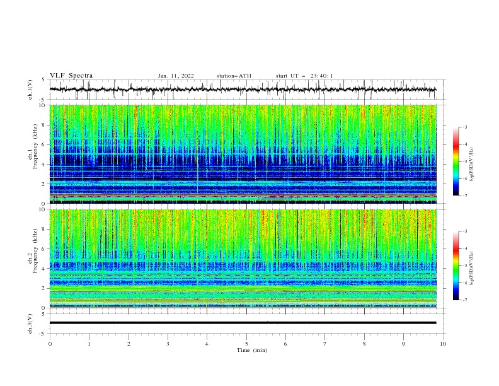Click the "VLF Spectra" title text
The width and height of the screenshot is (499, 386).
click(71, 76)
